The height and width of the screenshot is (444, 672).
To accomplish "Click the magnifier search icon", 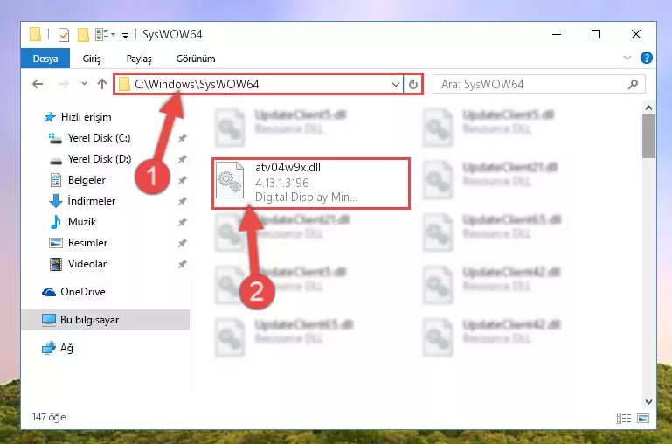I will [x=633, y=84].
